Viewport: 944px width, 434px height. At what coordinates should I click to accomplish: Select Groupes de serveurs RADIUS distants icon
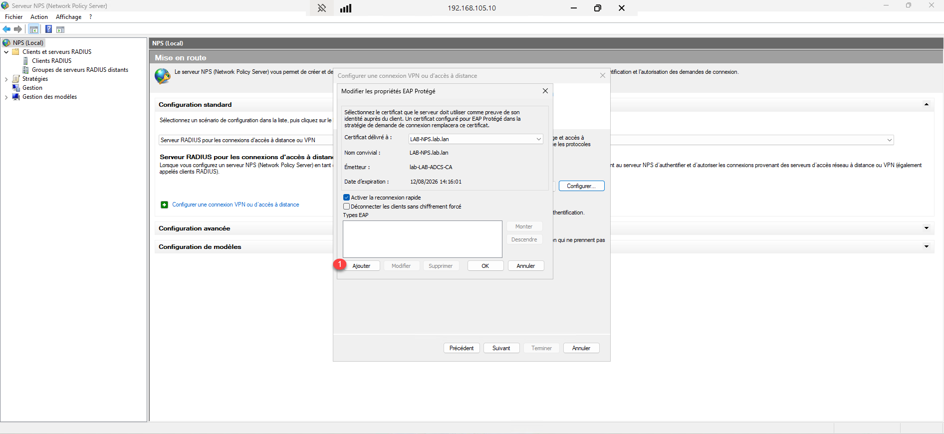pyautogui.click(x=26, y=70)
